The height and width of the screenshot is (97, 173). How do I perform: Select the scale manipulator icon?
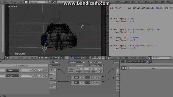point(78,58)
